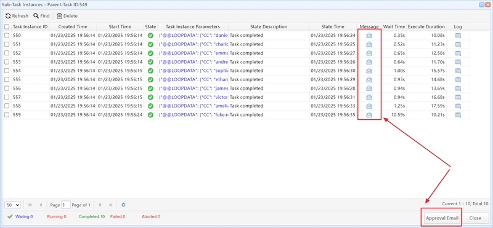Screen dimensions: 493x228
Task: Sort by State Time column header
Action: [x=333, y=27]
